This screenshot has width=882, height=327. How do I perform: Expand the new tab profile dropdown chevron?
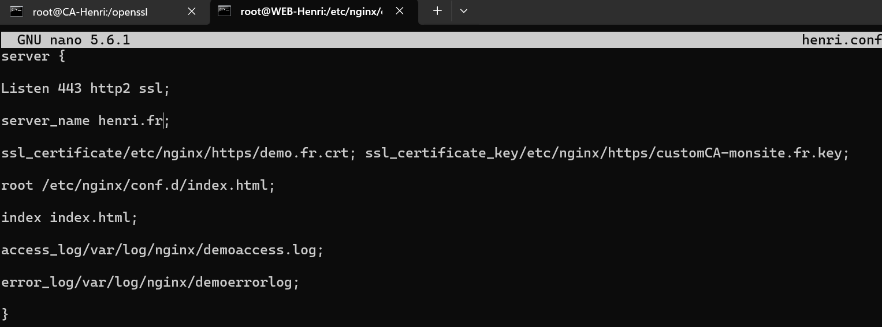pos(463,11)
